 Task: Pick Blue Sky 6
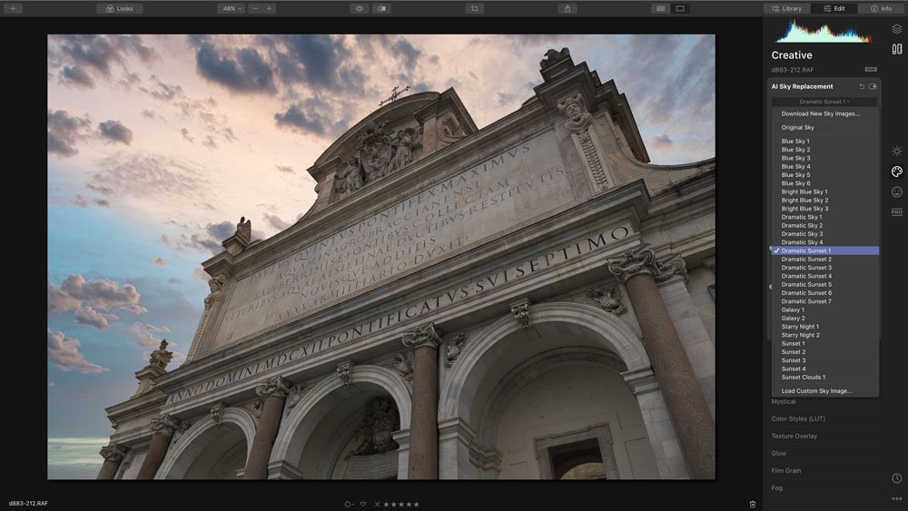824,182
